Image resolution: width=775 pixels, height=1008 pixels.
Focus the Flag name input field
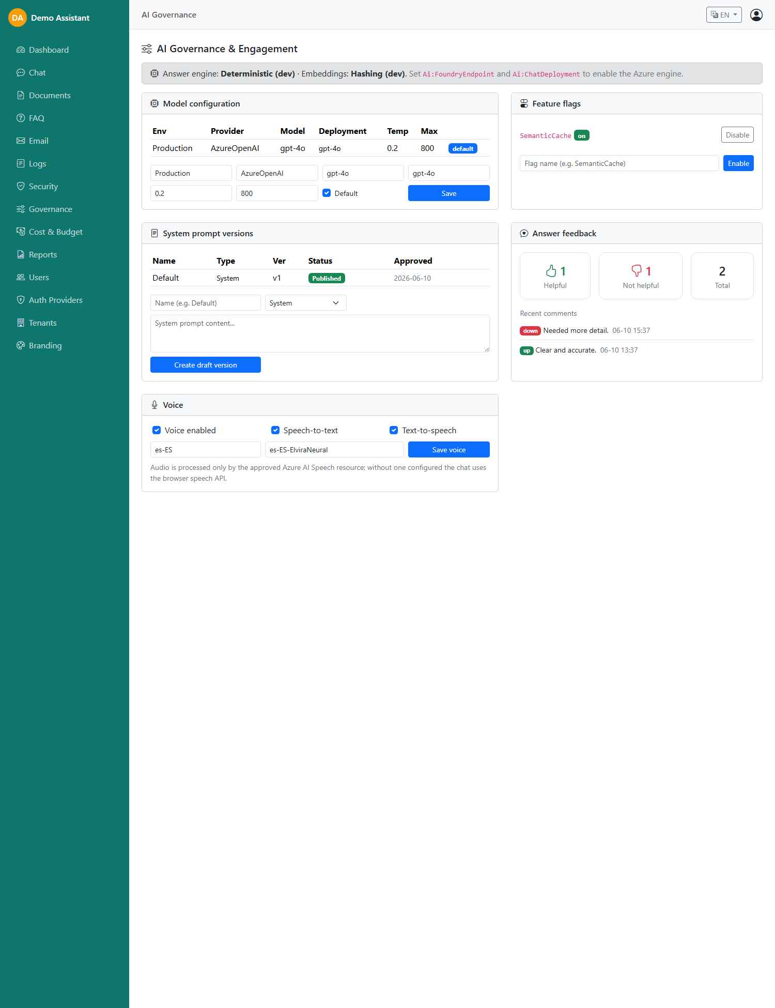pyautogui.click(x=619, y=163)
